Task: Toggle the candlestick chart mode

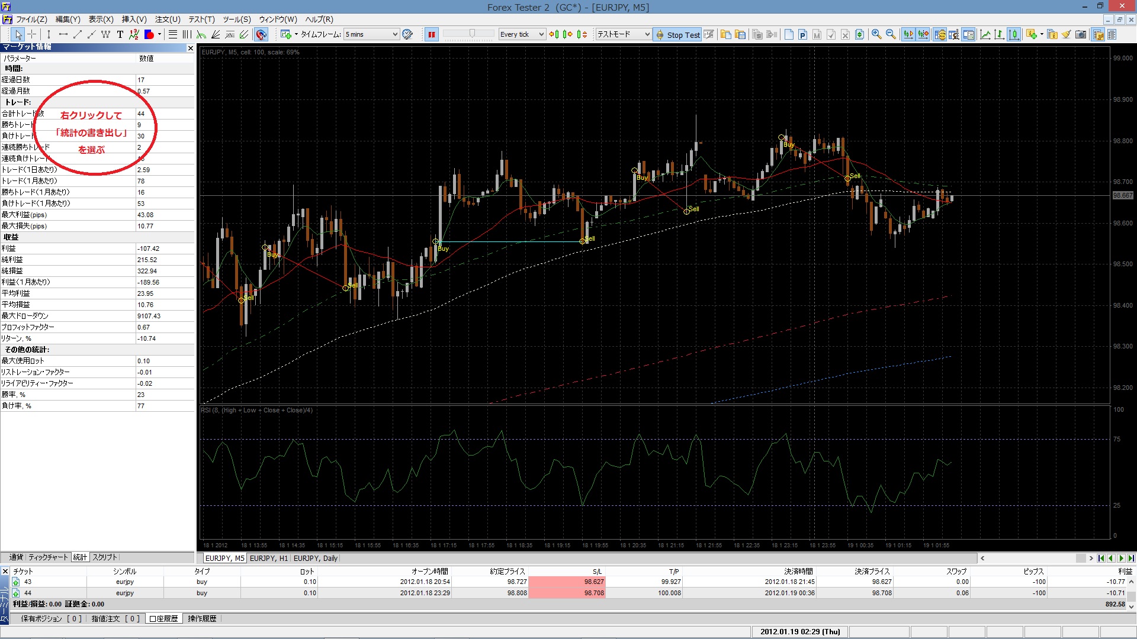Action: pos(1014,34)
